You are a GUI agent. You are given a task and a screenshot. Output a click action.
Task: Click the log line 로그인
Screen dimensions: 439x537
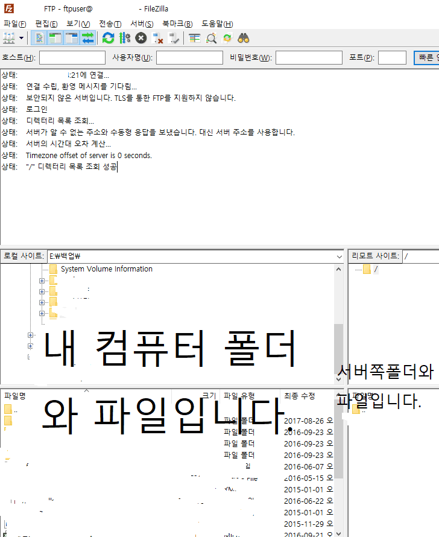(37, 109)
